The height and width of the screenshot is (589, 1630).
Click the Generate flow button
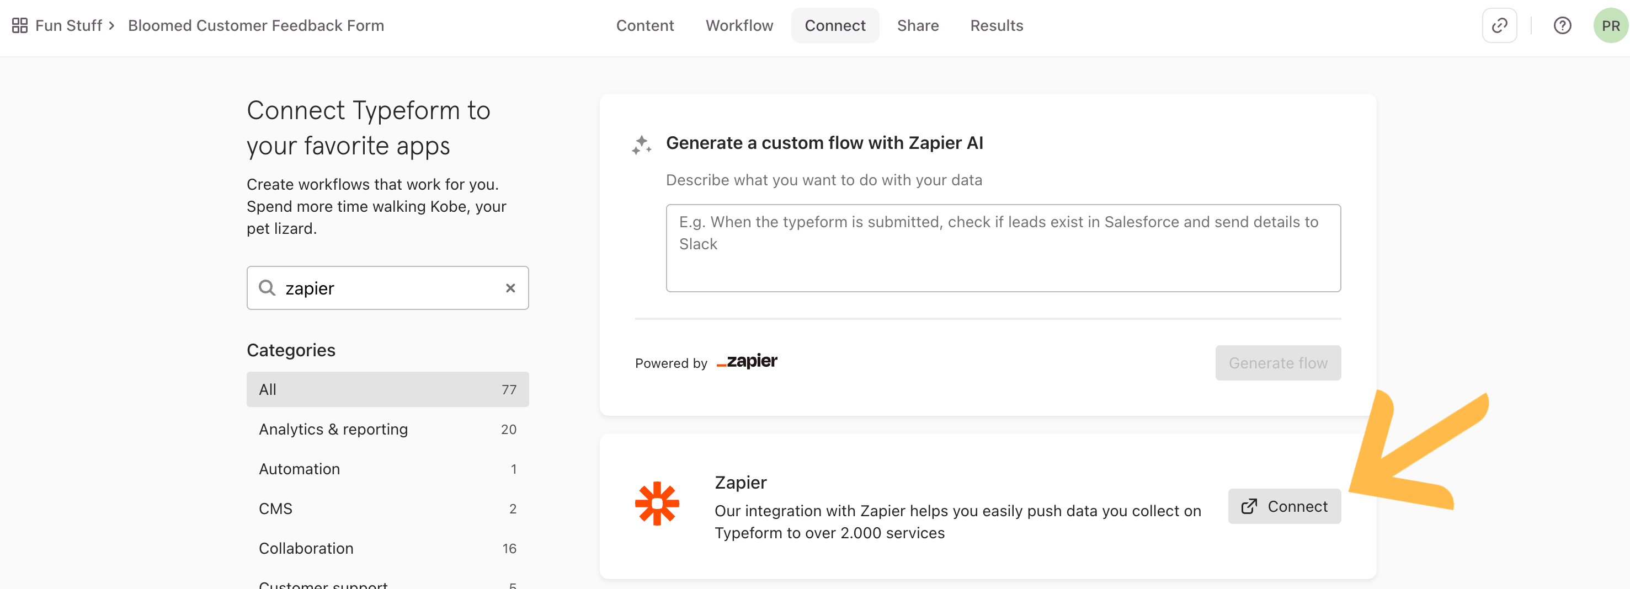[x=1277, y=362]
